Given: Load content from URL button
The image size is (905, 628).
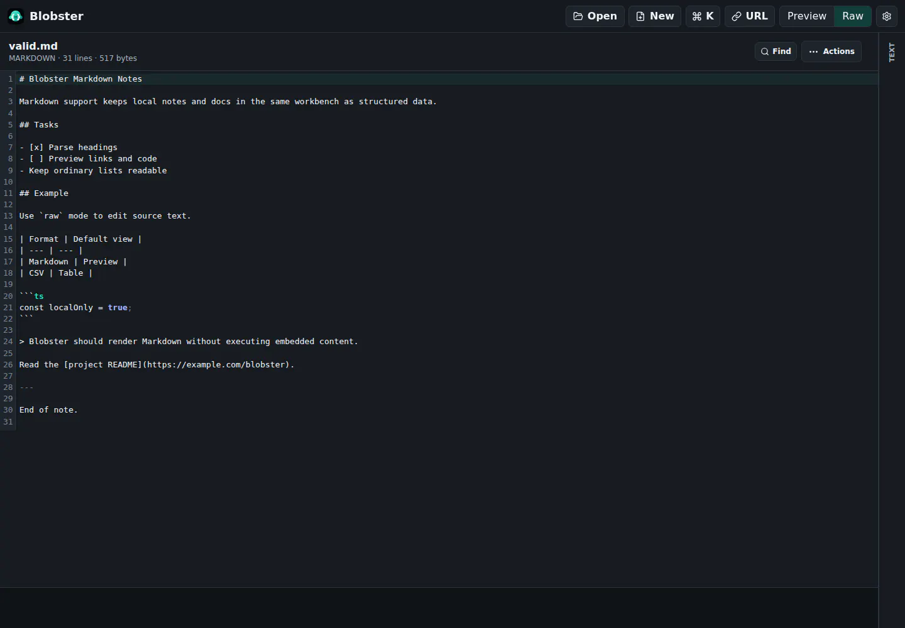Looking at the screenshot, I should [x=750, y=16].
